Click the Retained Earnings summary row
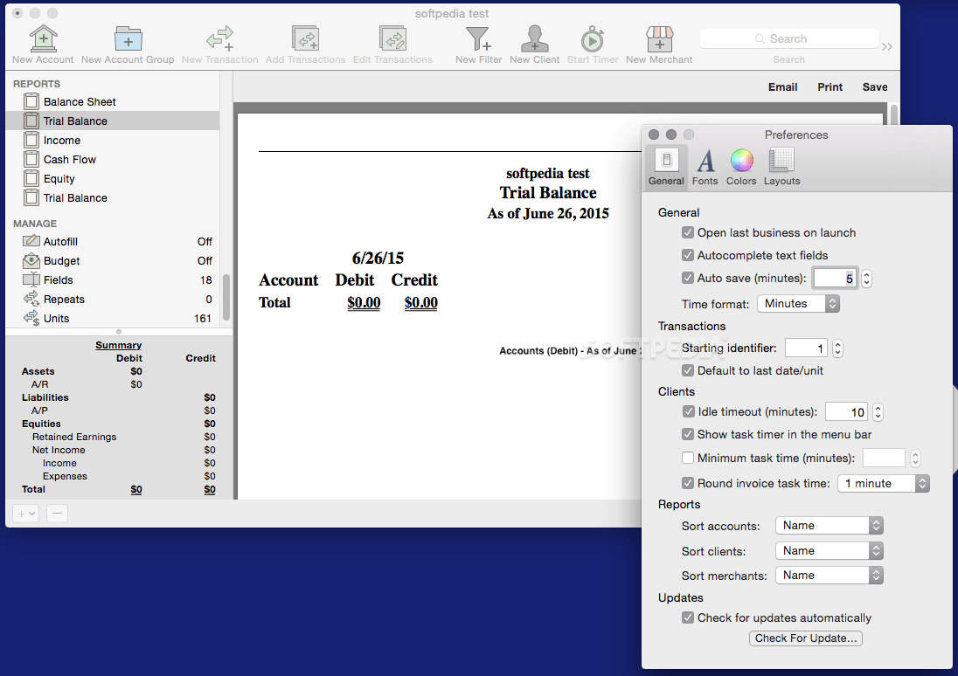The image size is (958, 676). tap(119, 437)
